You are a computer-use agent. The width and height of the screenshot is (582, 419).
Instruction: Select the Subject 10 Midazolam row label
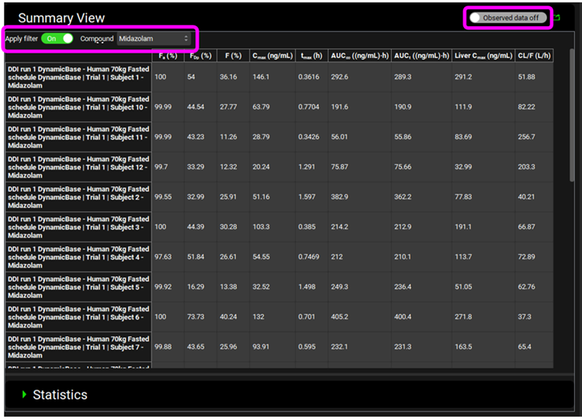pyautogui.click(x=78, y=107)
